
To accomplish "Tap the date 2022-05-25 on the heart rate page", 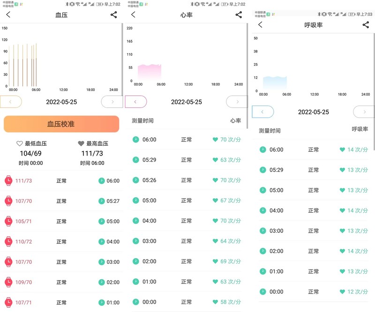I will pyautogui.click(x=187, y=102).
